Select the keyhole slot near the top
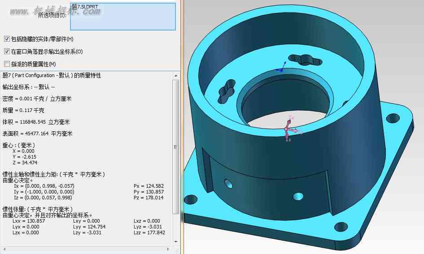 click(305, 60)
